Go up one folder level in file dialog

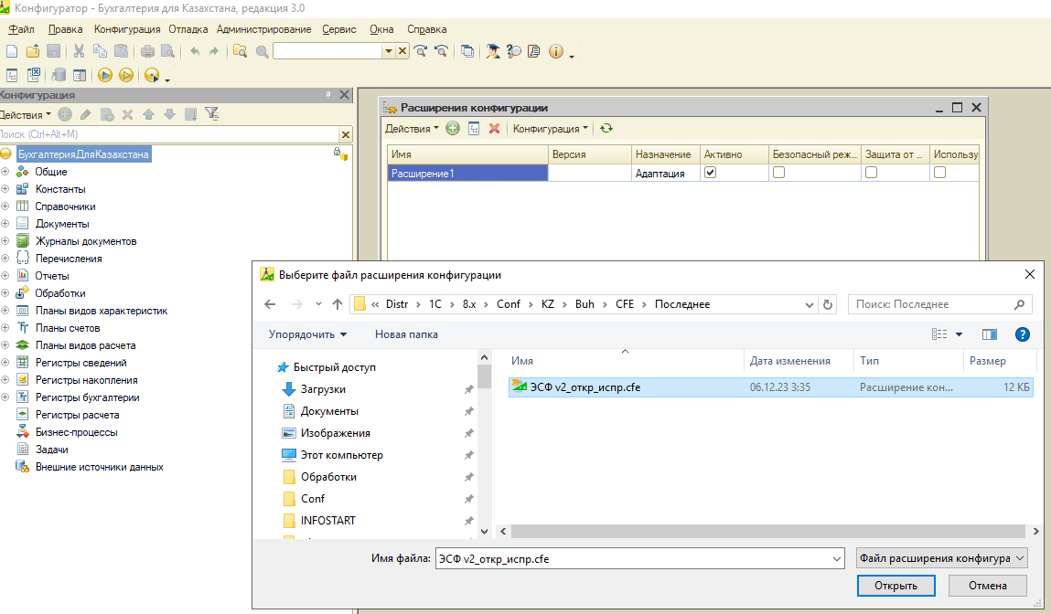(338, 304)
